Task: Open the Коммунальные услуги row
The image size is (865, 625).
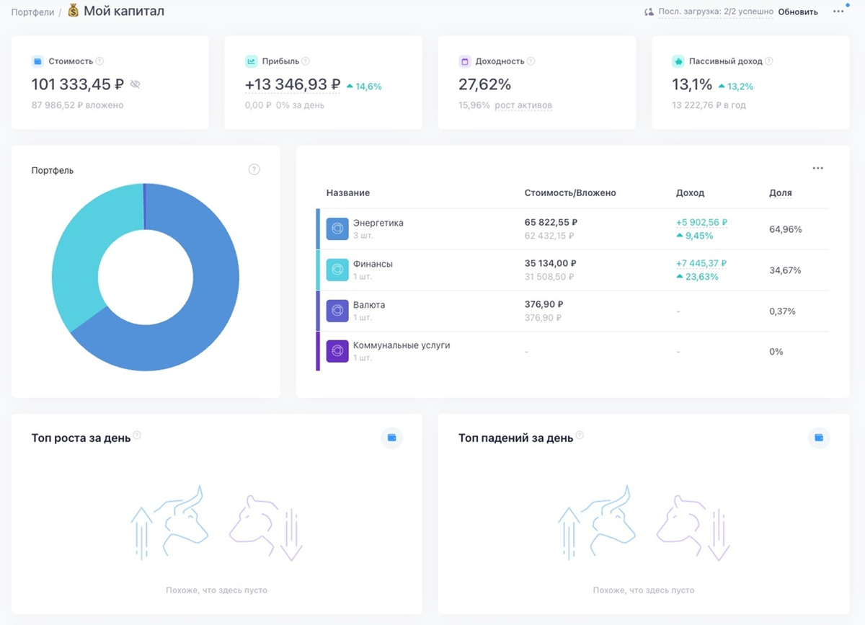Action: click(572, 352)
